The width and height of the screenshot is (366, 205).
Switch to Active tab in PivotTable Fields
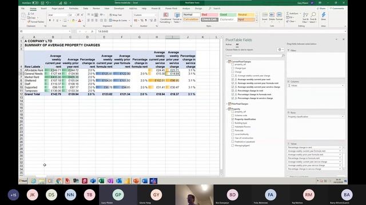(x=229, y=44)
